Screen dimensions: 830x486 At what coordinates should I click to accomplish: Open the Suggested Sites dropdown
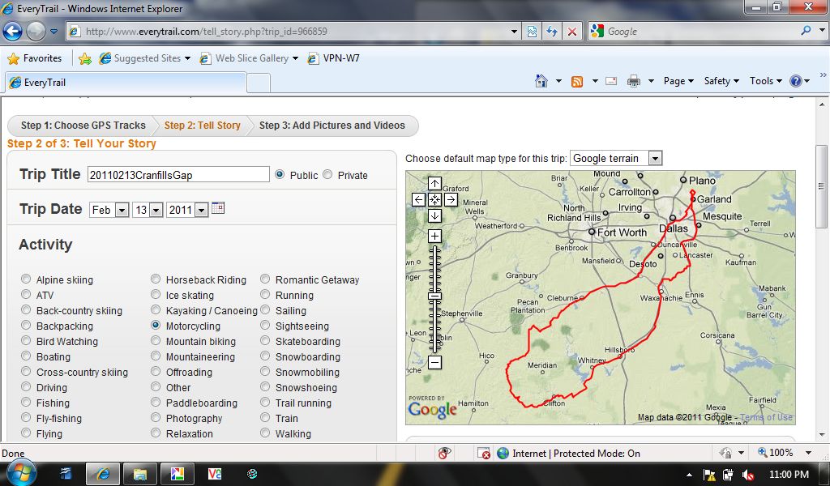187,58
